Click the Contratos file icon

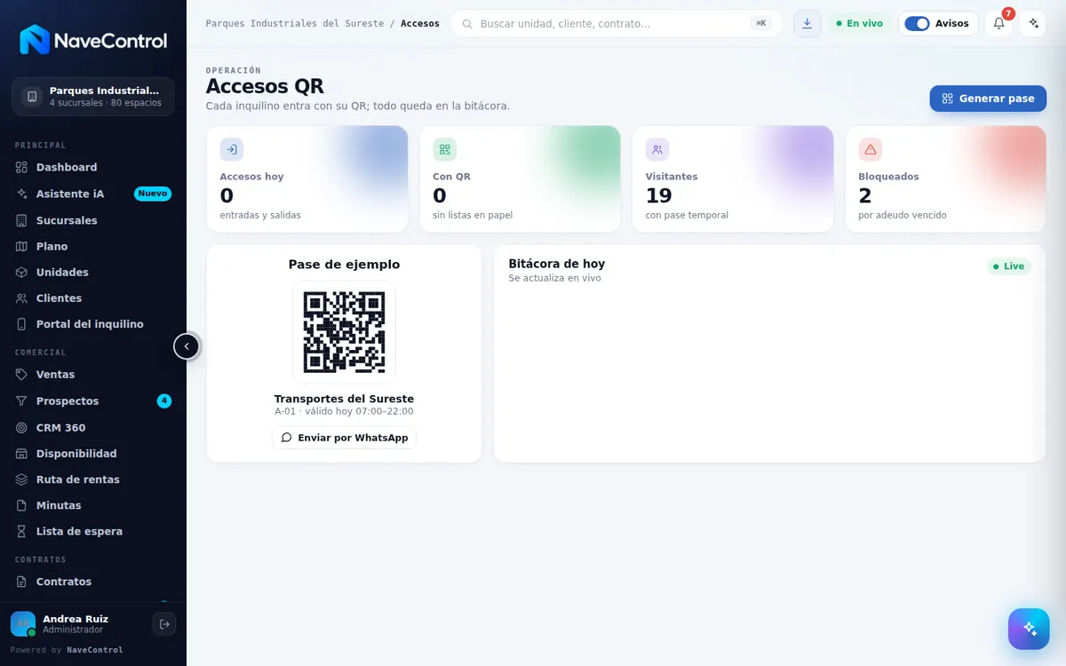click(x=22, y=582)
